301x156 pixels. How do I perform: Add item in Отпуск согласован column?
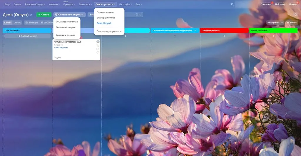tap(274, 36)
